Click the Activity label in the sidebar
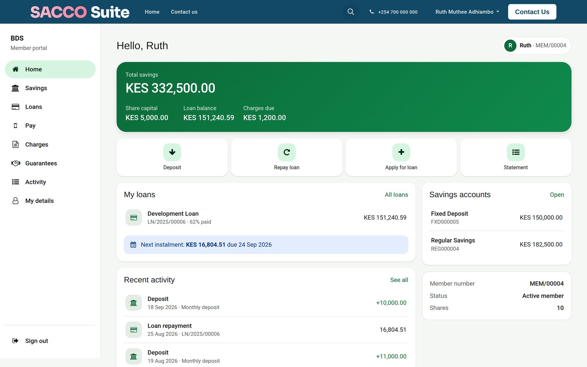The width and height of the screenshot is (587, 367). (x=36, y=182)
